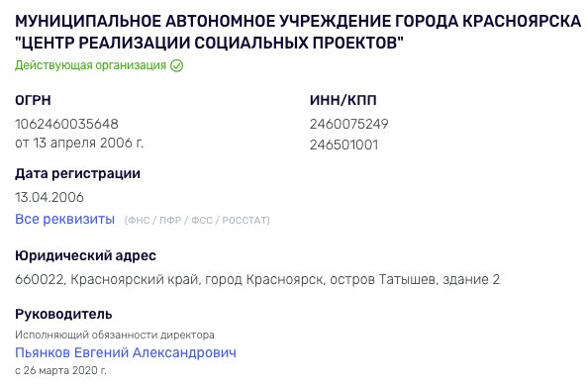Viewport: 588px width, 386px height.
Task: Click the КПП value 246501001
Action: 343,145
